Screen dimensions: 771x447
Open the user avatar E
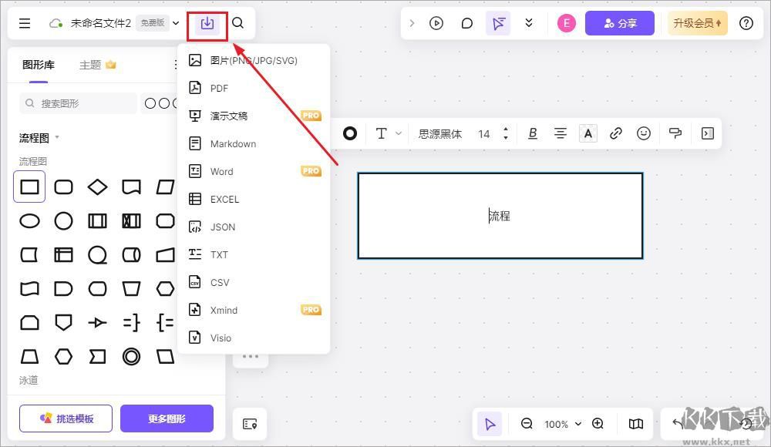(x=567, y=23)
